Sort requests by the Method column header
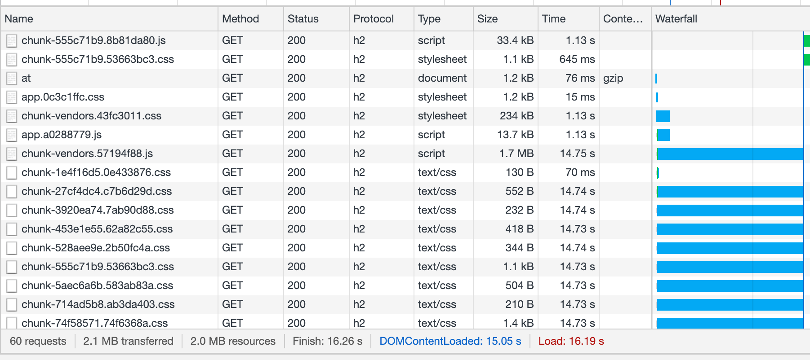The height and width of the screenshot is (360, 810). coord(251,19)
